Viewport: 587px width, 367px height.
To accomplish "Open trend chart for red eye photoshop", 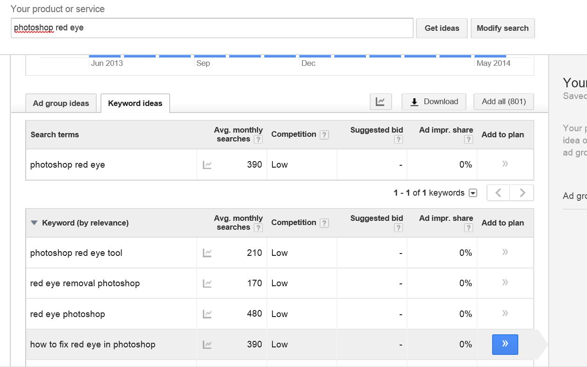I will [x=207, y=314].
